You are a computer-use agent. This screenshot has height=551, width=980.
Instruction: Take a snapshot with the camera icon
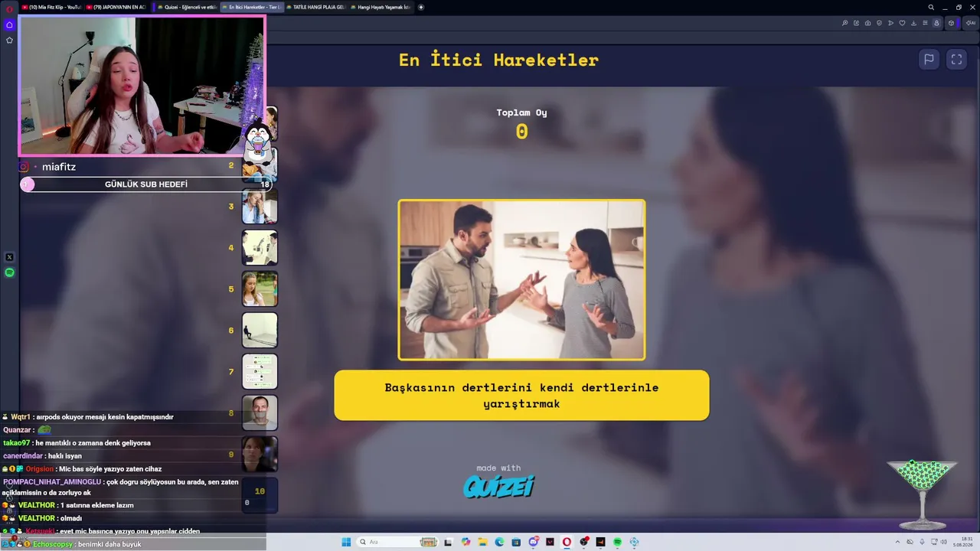[x=867, y=23]
